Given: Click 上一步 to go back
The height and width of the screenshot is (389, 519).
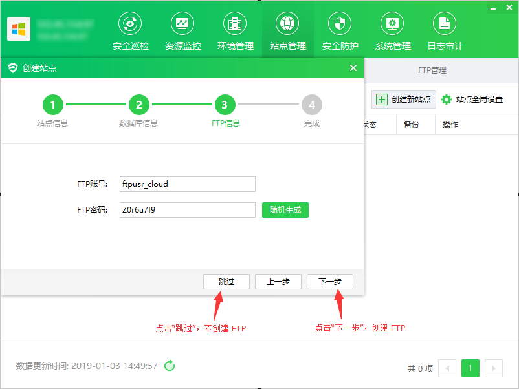Looking at the screenshot, I should [278, 282].
